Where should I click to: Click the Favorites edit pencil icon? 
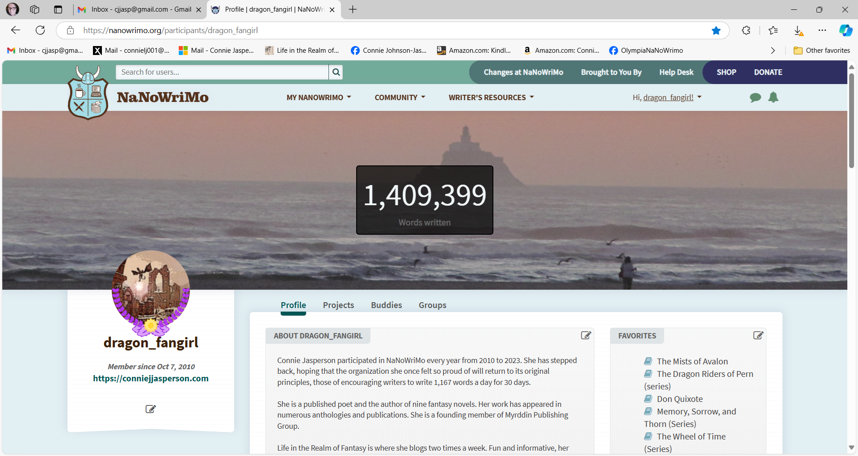tap(758, 335)
